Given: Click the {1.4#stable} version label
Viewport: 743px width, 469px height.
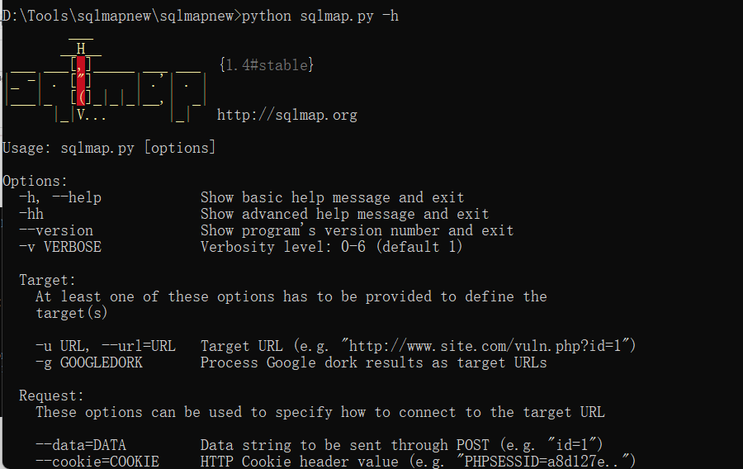Looking at the screenshot, I should (267, 64).
